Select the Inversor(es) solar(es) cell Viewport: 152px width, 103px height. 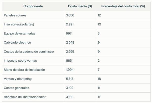click(x=19, y=24)
